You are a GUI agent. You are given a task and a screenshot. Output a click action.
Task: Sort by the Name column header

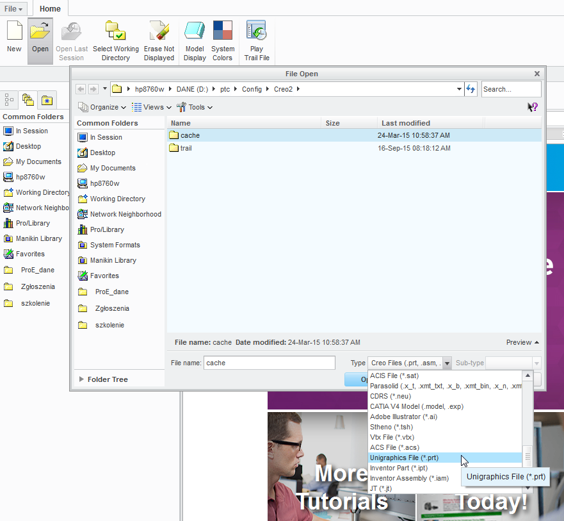coord(244,123)
